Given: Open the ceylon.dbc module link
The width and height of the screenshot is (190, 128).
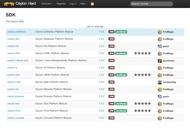Looking at the screenshot, I should point(13,39).
